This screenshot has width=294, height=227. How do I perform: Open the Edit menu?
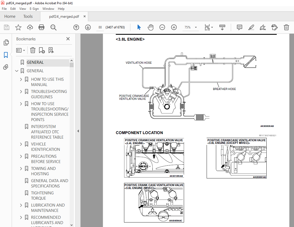tap(13, 8)
